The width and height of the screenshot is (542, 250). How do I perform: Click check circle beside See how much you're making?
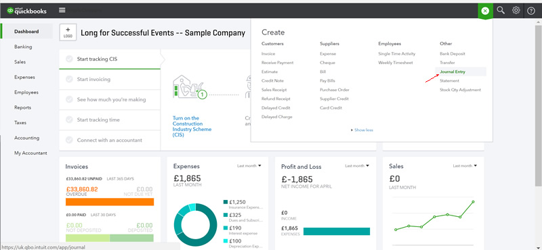69,99
